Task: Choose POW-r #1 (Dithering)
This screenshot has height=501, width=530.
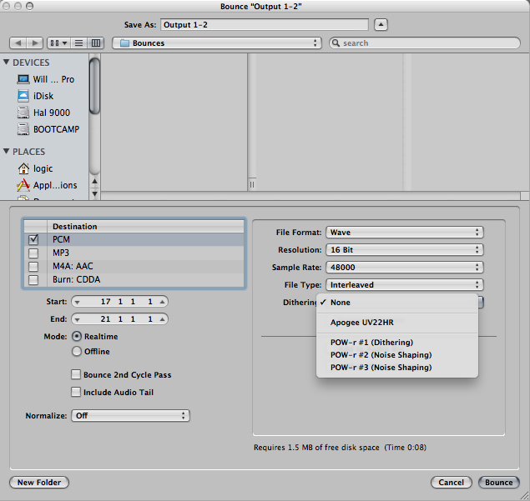Action: point(397,343)
